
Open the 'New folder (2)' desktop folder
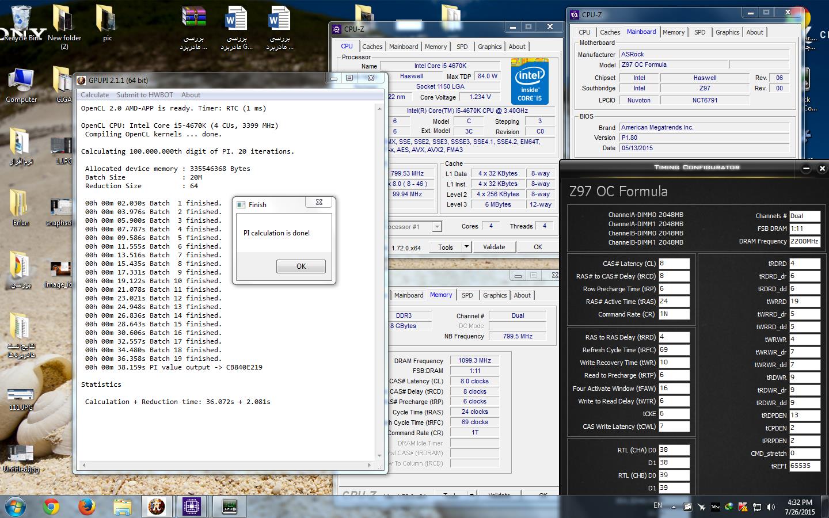click(x=64, y=26)
